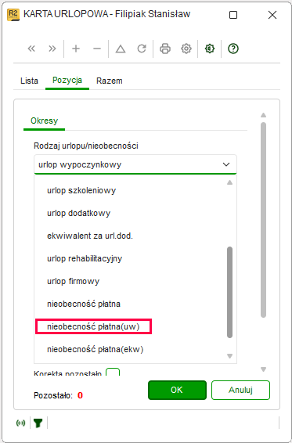This screenshot has height=443, width=292.
Task: Open help via question mark icon
Action: click(x=233, y=49)
